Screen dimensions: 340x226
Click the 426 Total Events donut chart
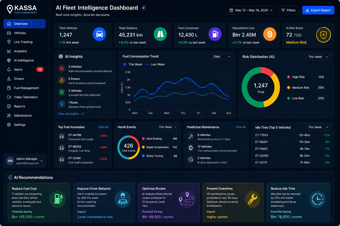click(x=129, y=147)
